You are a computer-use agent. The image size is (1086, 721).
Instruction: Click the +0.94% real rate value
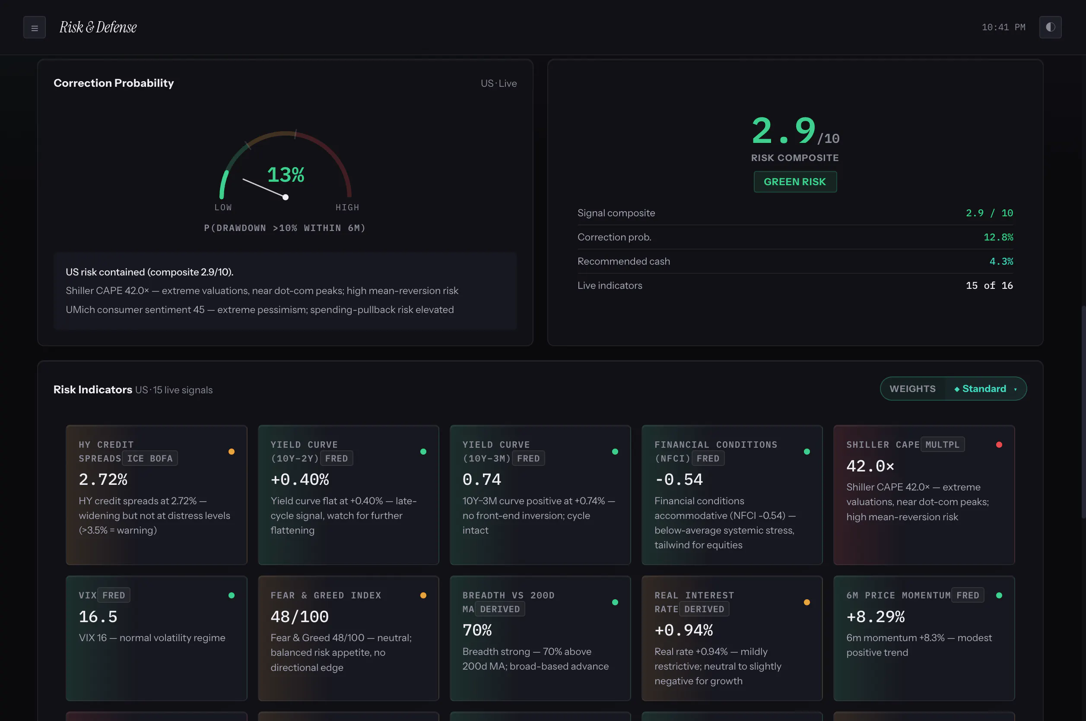click(683, 630)
